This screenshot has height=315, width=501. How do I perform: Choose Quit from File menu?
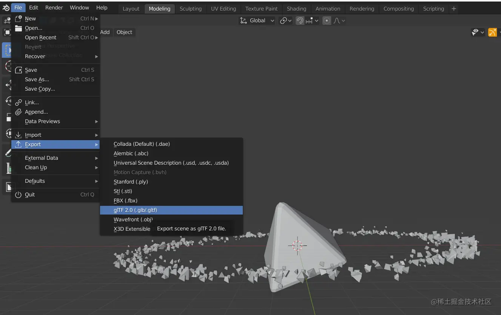[x=56, y=195]
